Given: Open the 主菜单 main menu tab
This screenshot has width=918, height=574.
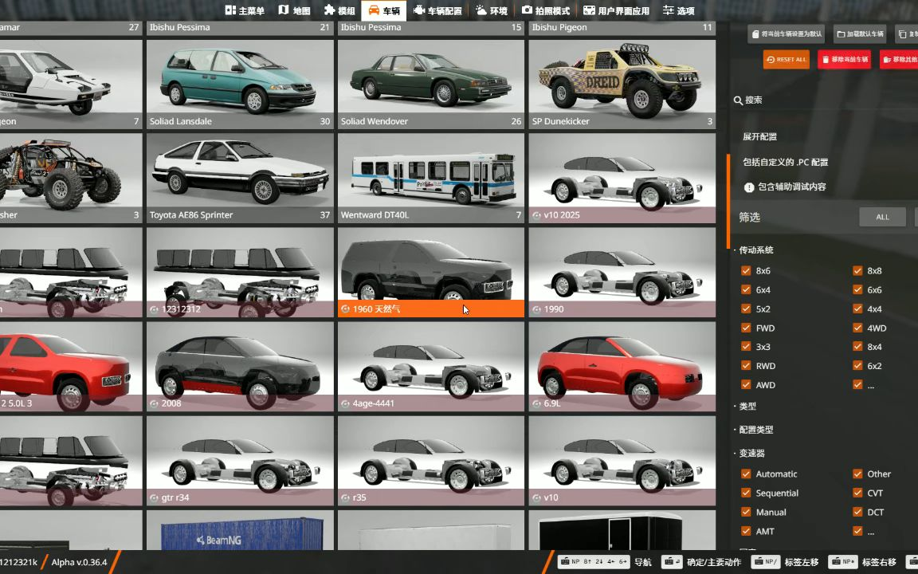Looking at the screenshot, I should click(245, 10).
